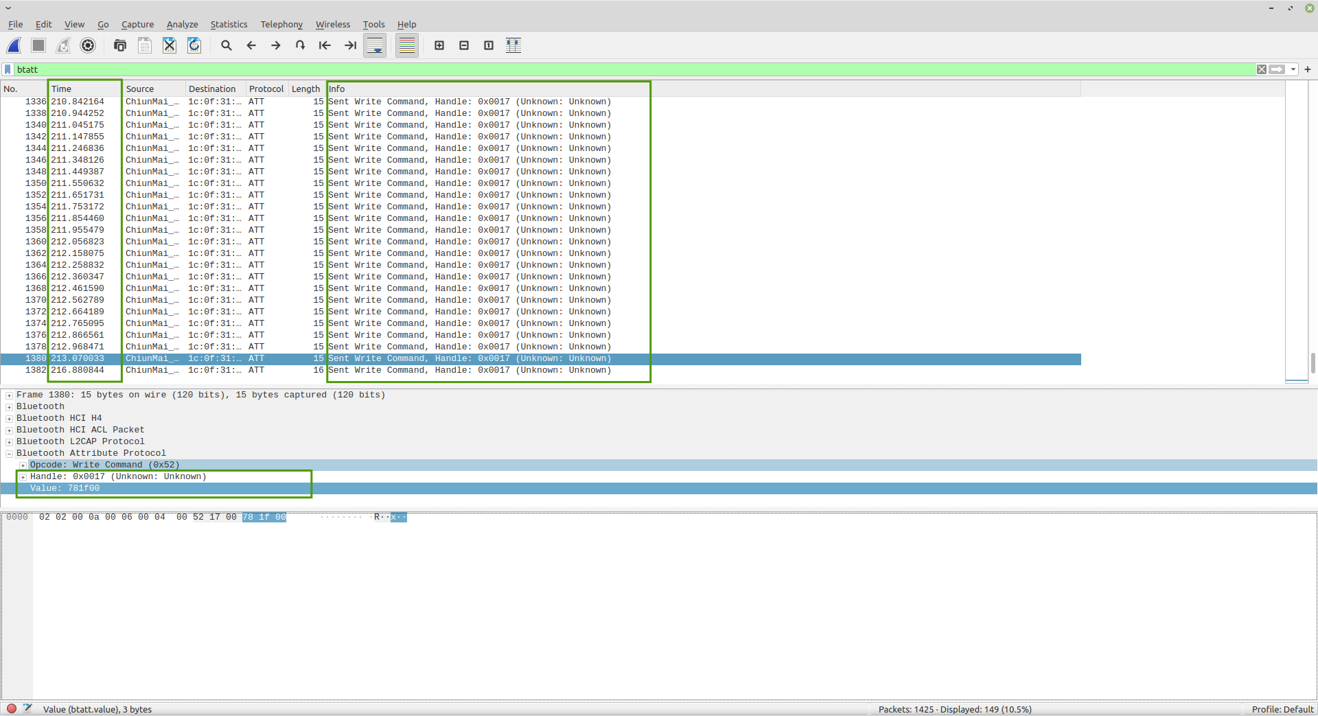
Task: Stop the running capture
Action: (x=38, y=45)
